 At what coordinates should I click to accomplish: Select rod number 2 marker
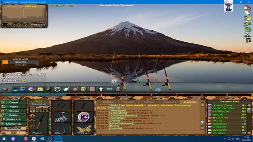(x=140, y=81)
